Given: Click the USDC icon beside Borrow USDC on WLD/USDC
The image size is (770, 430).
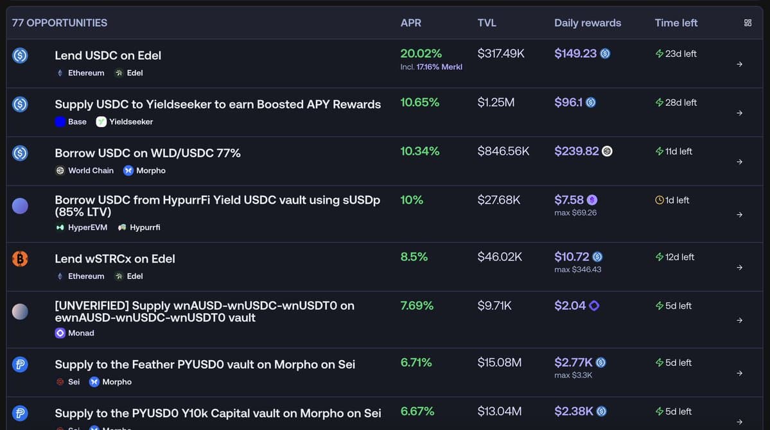Looking at the screenshot, I should tap(20, 153).
